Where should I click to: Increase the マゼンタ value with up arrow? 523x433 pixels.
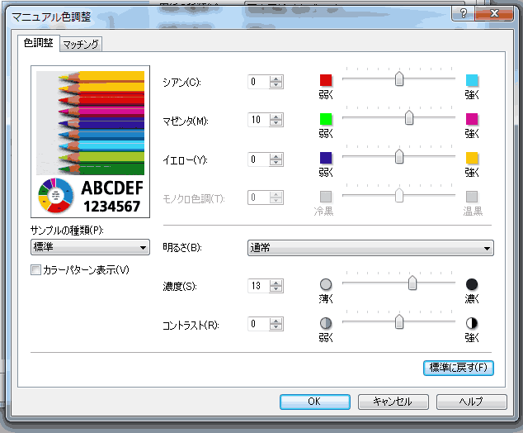tap(276, 117)
